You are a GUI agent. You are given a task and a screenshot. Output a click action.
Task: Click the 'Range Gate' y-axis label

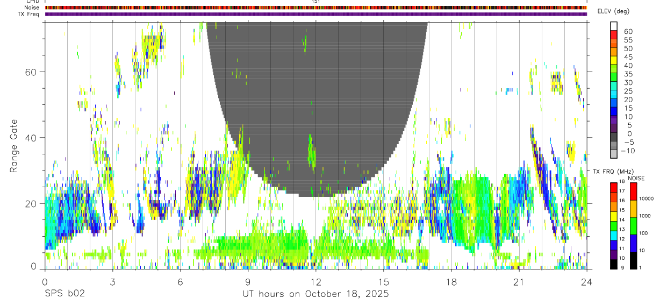(x=13, y=146)
